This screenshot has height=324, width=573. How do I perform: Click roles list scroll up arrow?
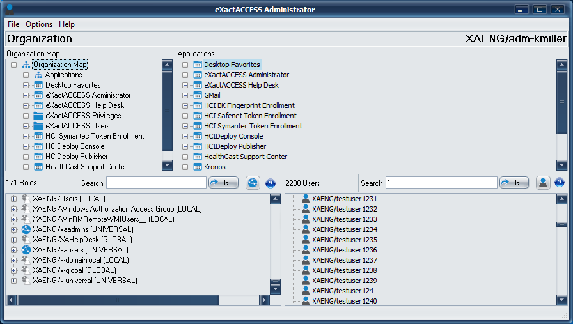pos(275,199)
